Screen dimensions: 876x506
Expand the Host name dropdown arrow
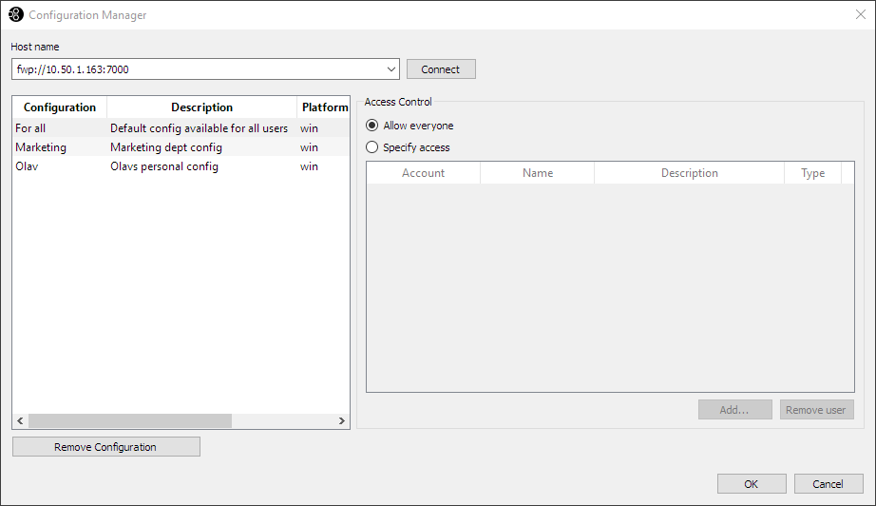coord(391,69)
